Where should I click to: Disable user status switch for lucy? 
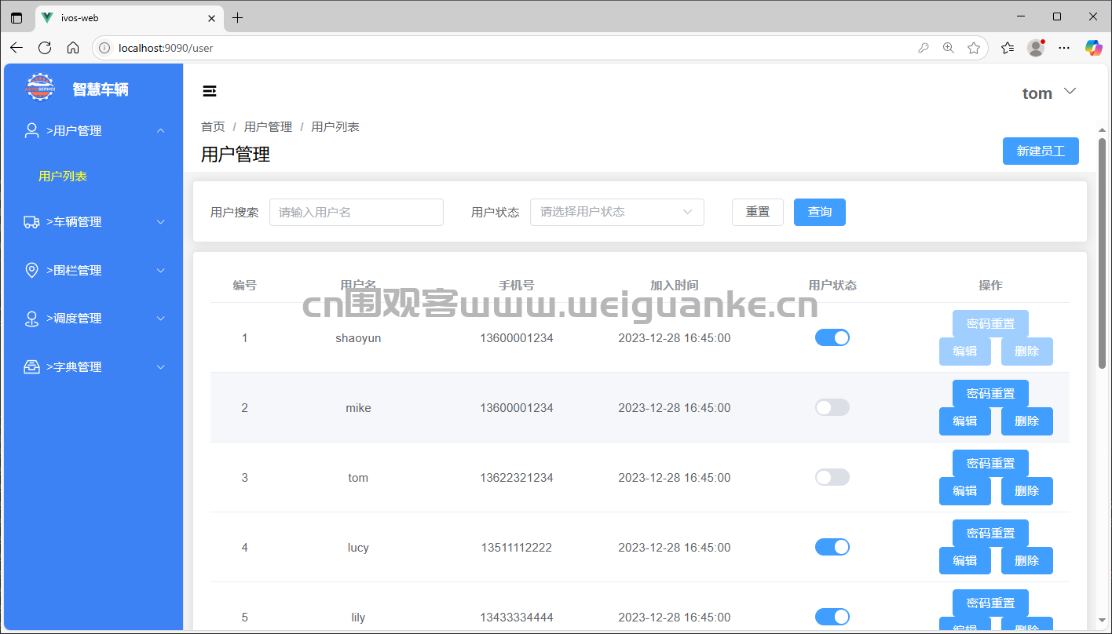pos(832,547)
